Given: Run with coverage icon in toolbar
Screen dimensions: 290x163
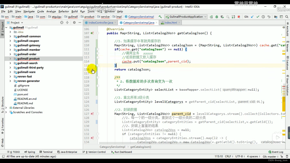Looking at the screenshot, I should tap(222, 17).
